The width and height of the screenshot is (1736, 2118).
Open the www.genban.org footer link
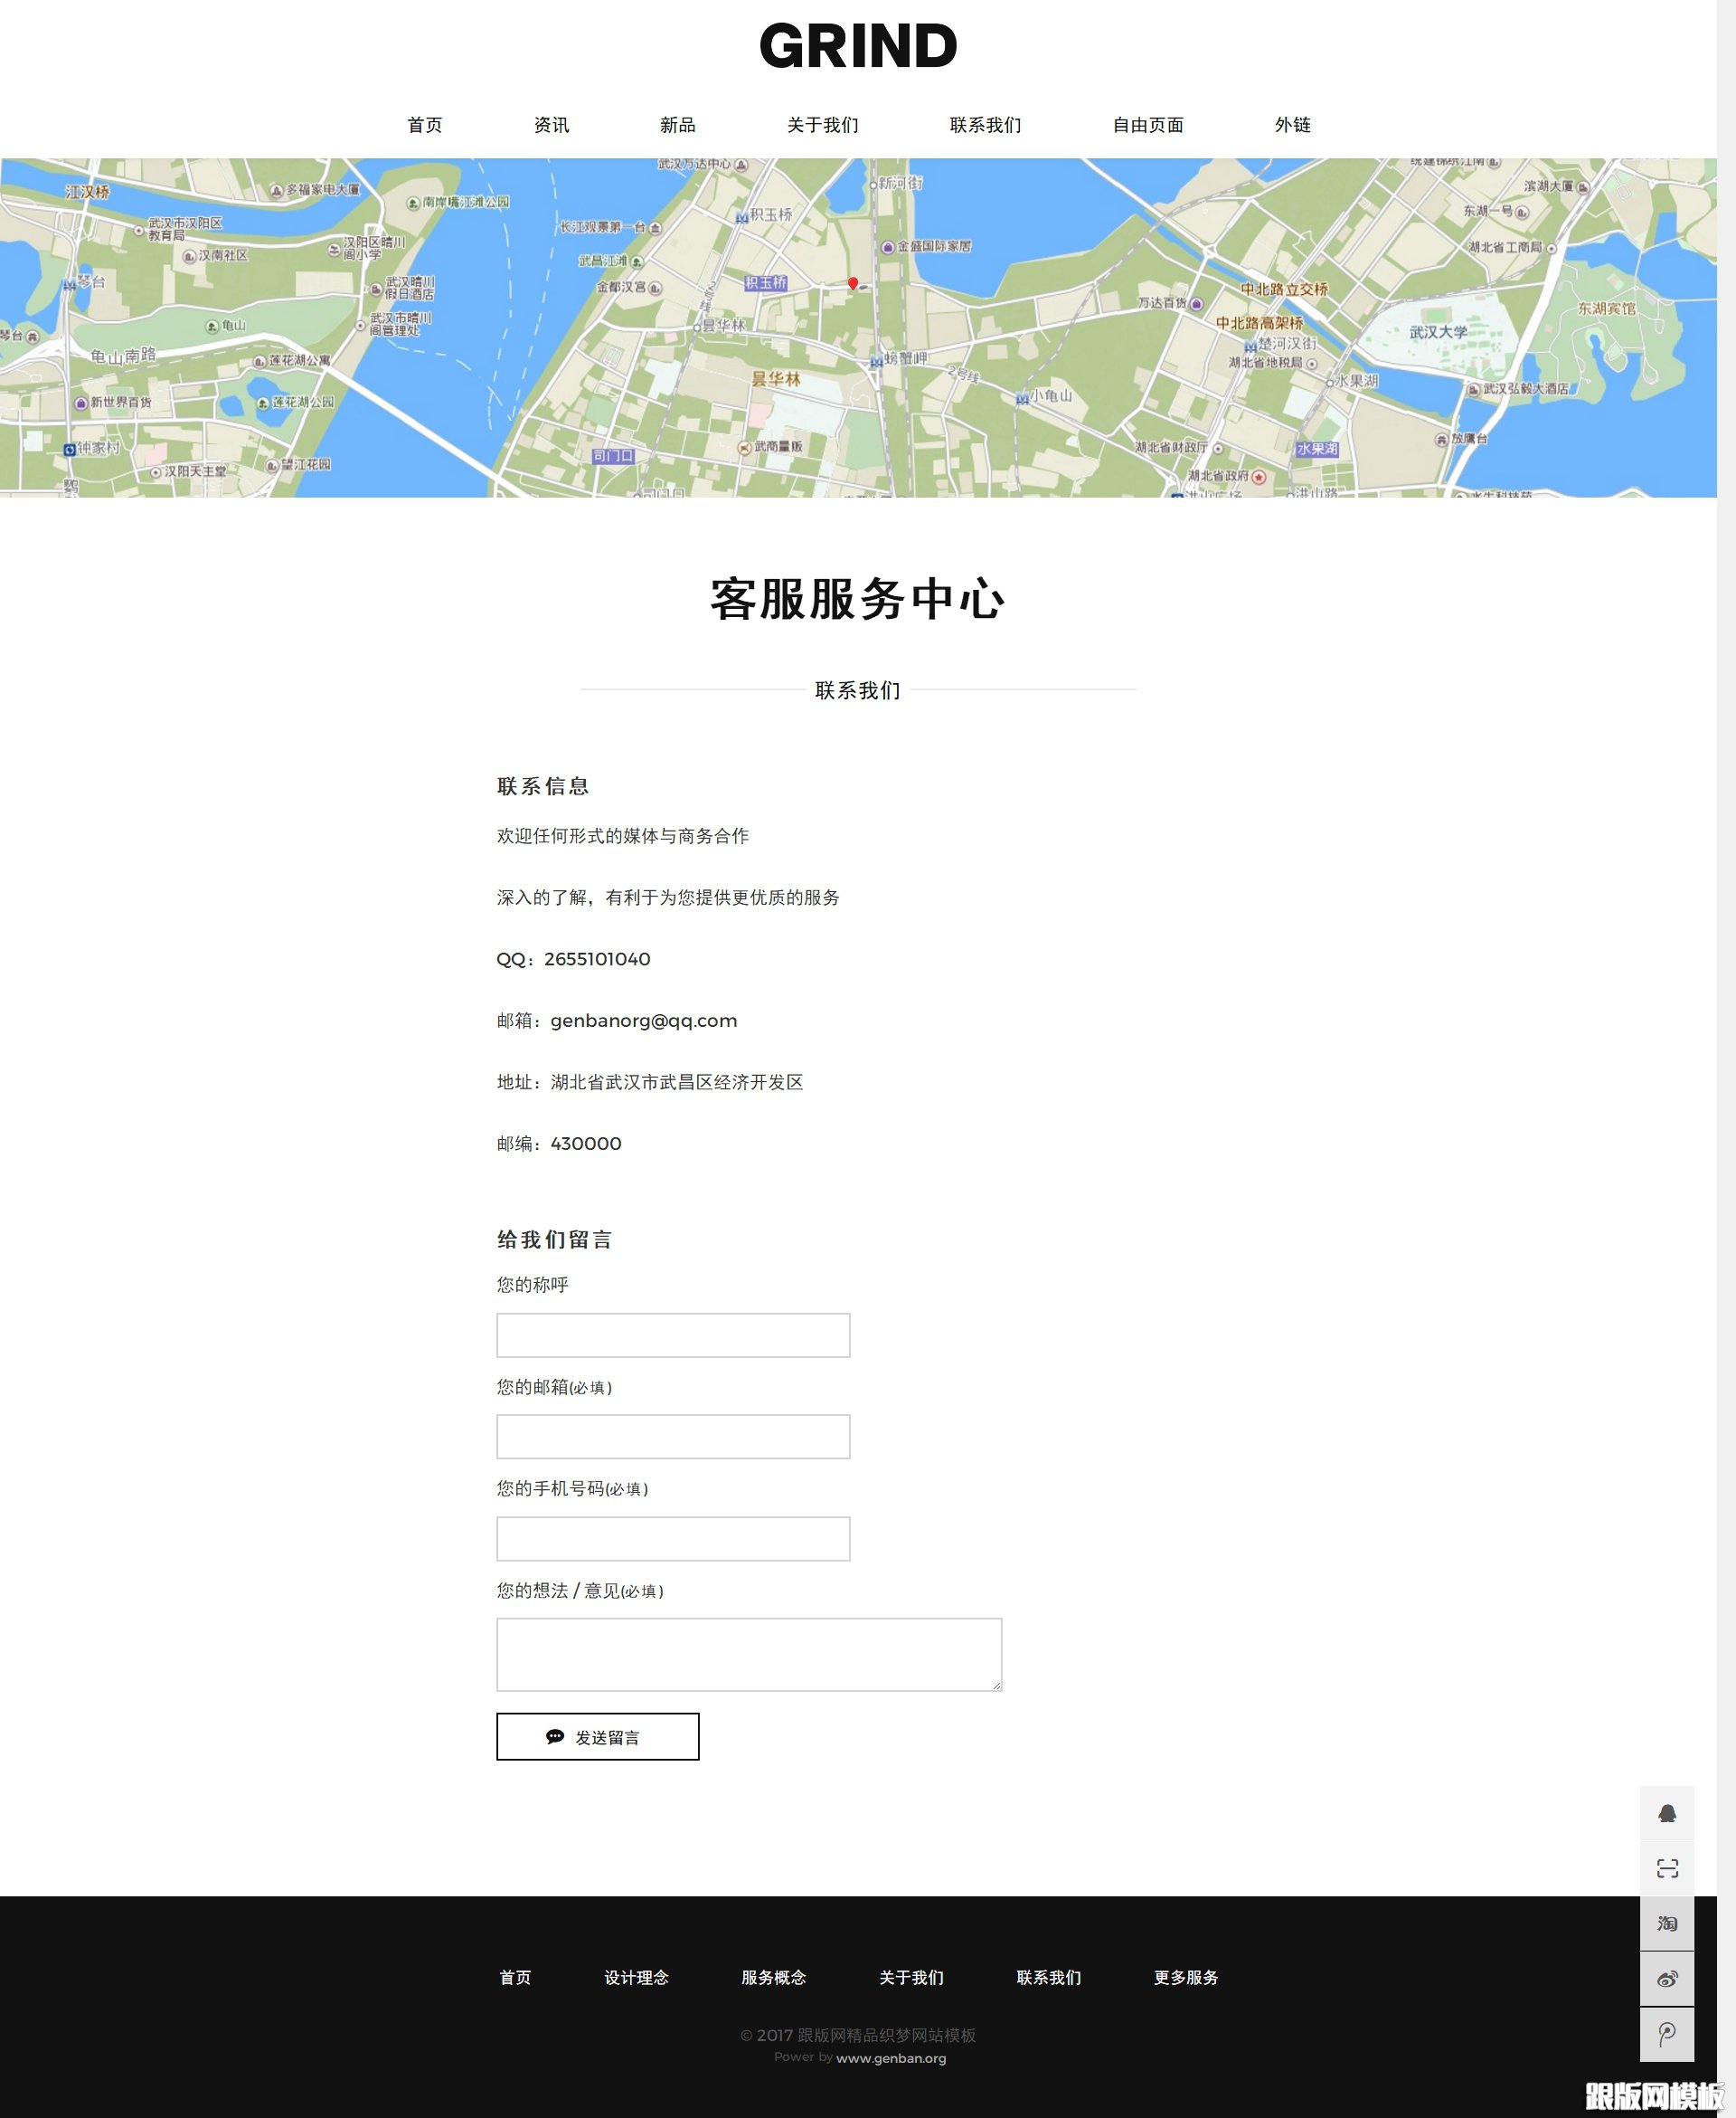pyautogui.click(x=891, y=2057)
